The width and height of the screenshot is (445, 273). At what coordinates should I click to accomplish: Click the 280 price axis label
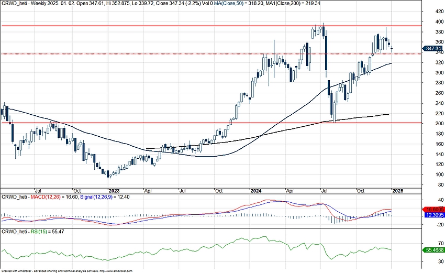[x=439, y=83]
